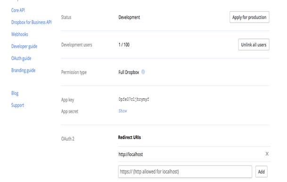Click Add to save redirect URI
Screen dimensions: 287x182
coord(262,172)
